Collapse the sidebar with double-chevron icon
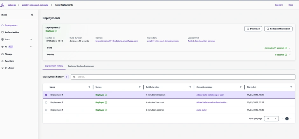299x139 pixels. 32,15
